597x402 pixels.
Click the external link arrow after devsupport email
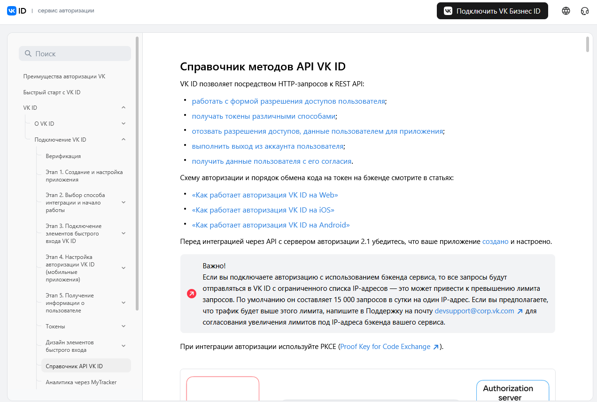click(520, 311)
